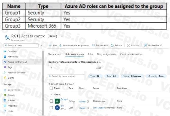
Task: Open the priv user name link
Action: tap(62, 106)
